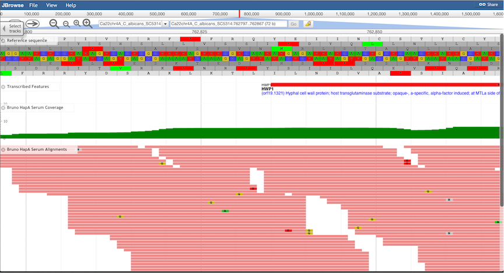Click the small zoom out magnifier
Screen dimensions: 504x273
click(66, 24)
